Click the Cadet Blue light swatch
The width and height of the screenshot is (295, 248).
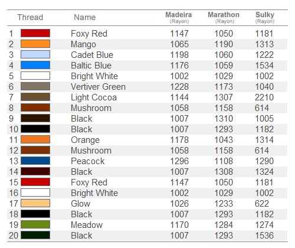pos(35,54)
